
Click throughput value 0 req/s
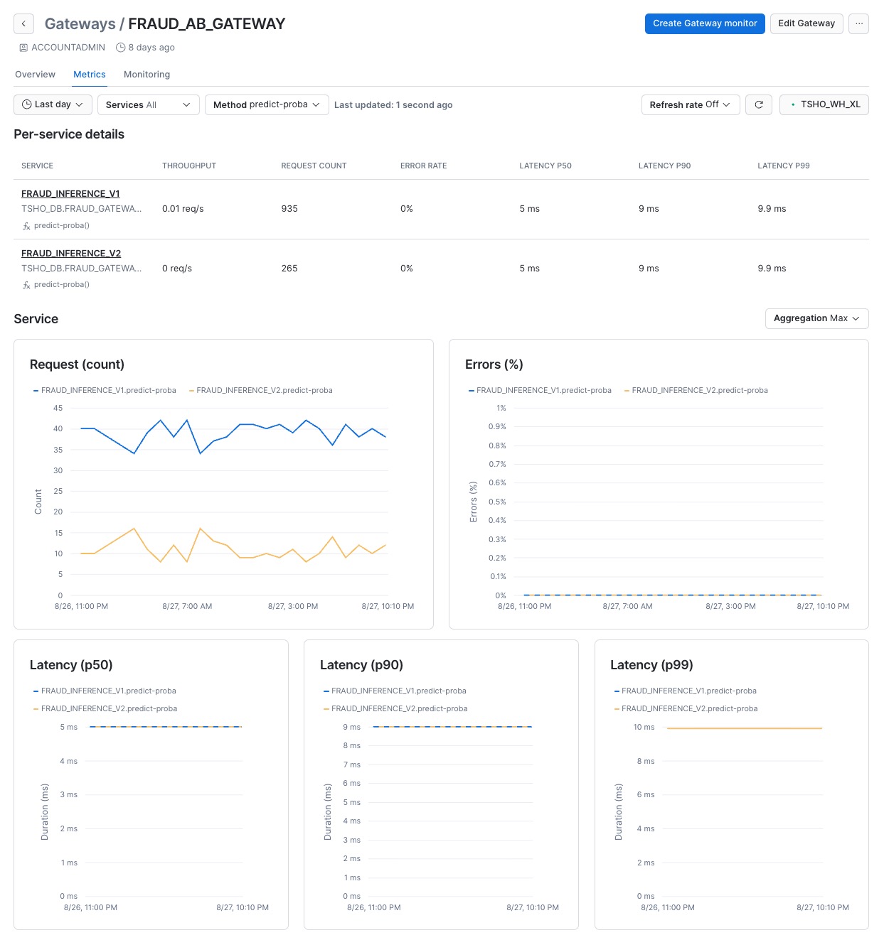177,269
